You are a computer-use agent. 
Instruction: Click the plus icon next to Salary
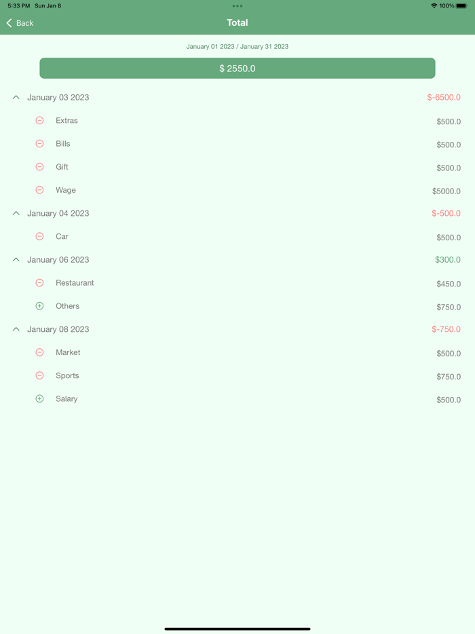[39, 398]
